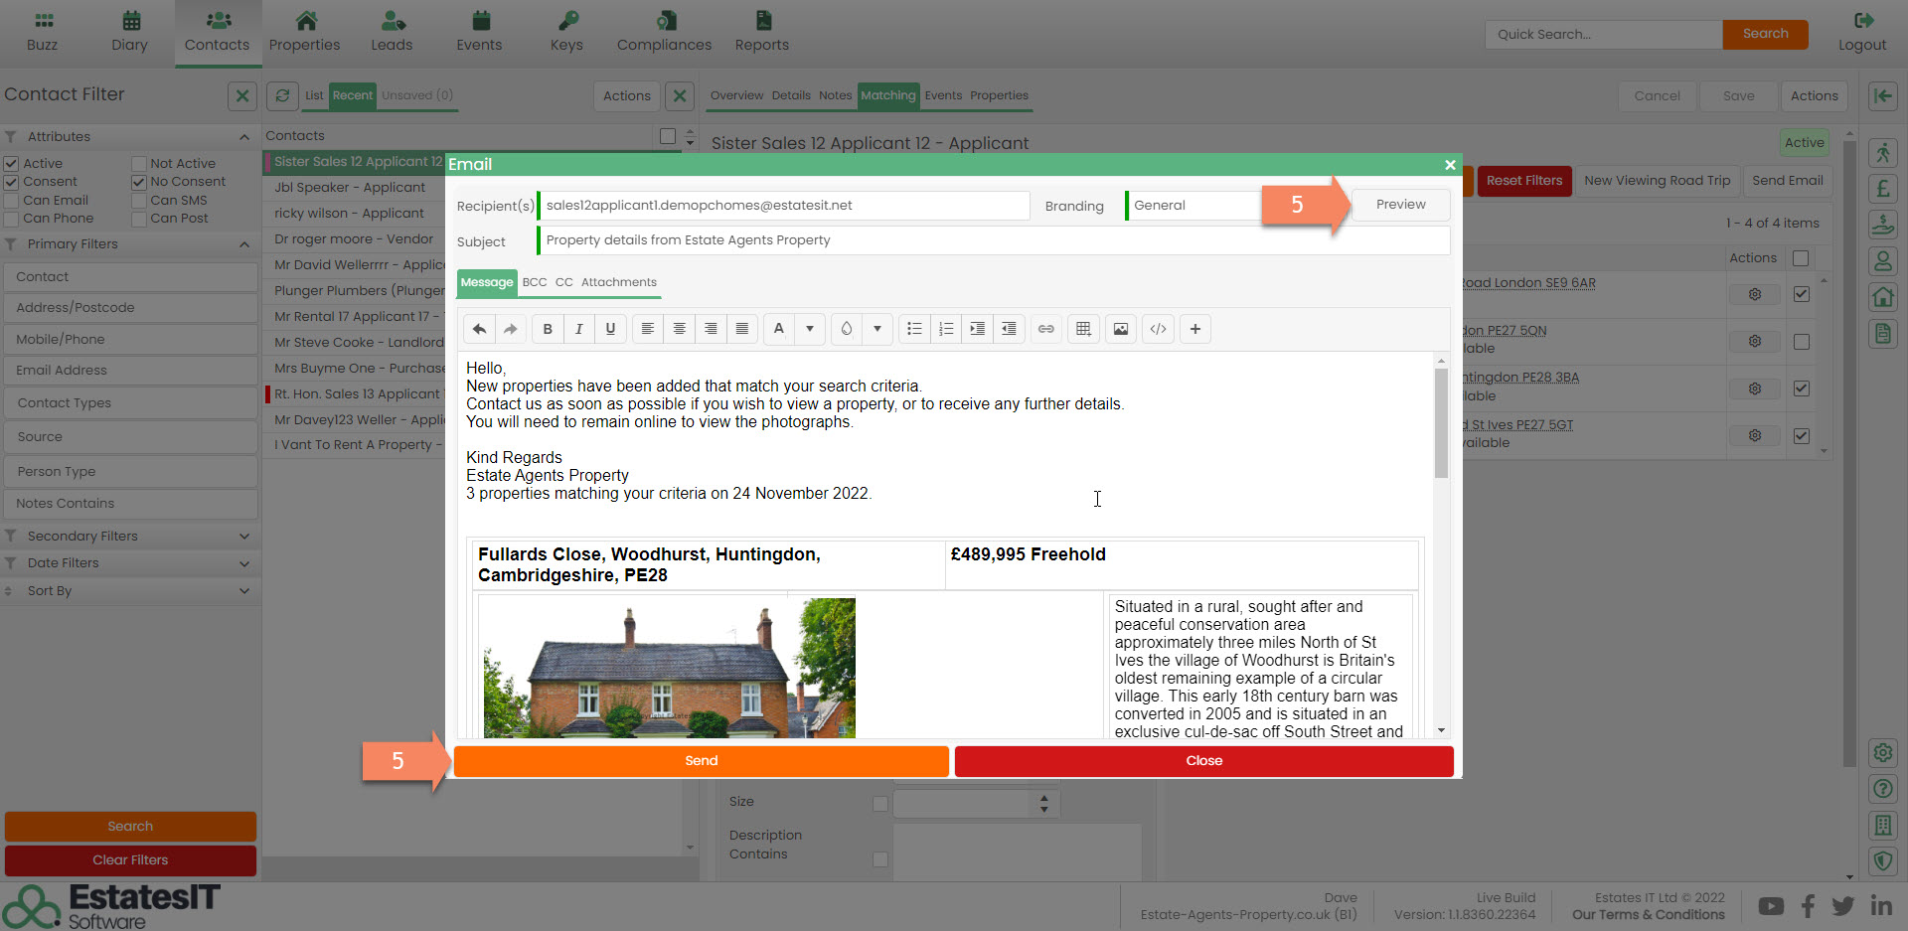Click the undo arrow in the editor toolbar

[479, 329]
